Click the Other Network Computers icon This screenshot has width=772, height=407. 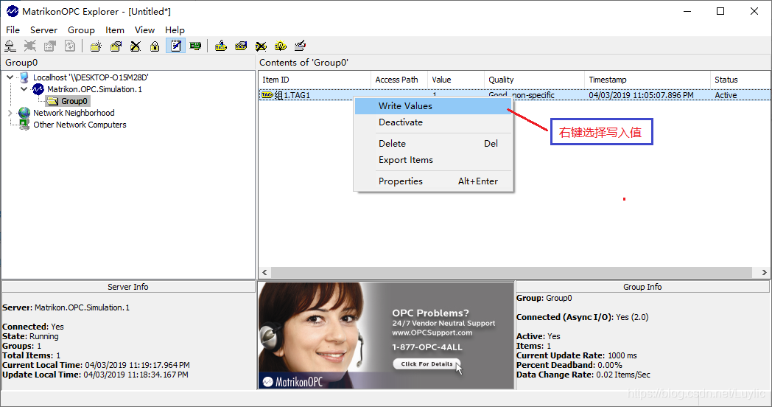click(24, 125)
